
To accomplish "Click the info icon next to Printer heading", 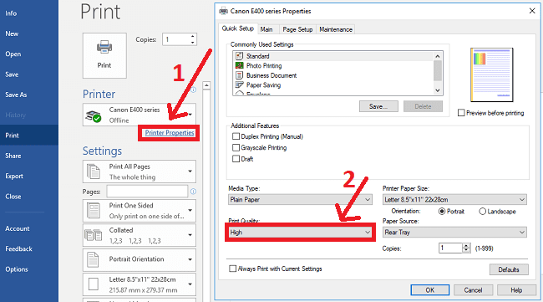I will pos(193,90).
